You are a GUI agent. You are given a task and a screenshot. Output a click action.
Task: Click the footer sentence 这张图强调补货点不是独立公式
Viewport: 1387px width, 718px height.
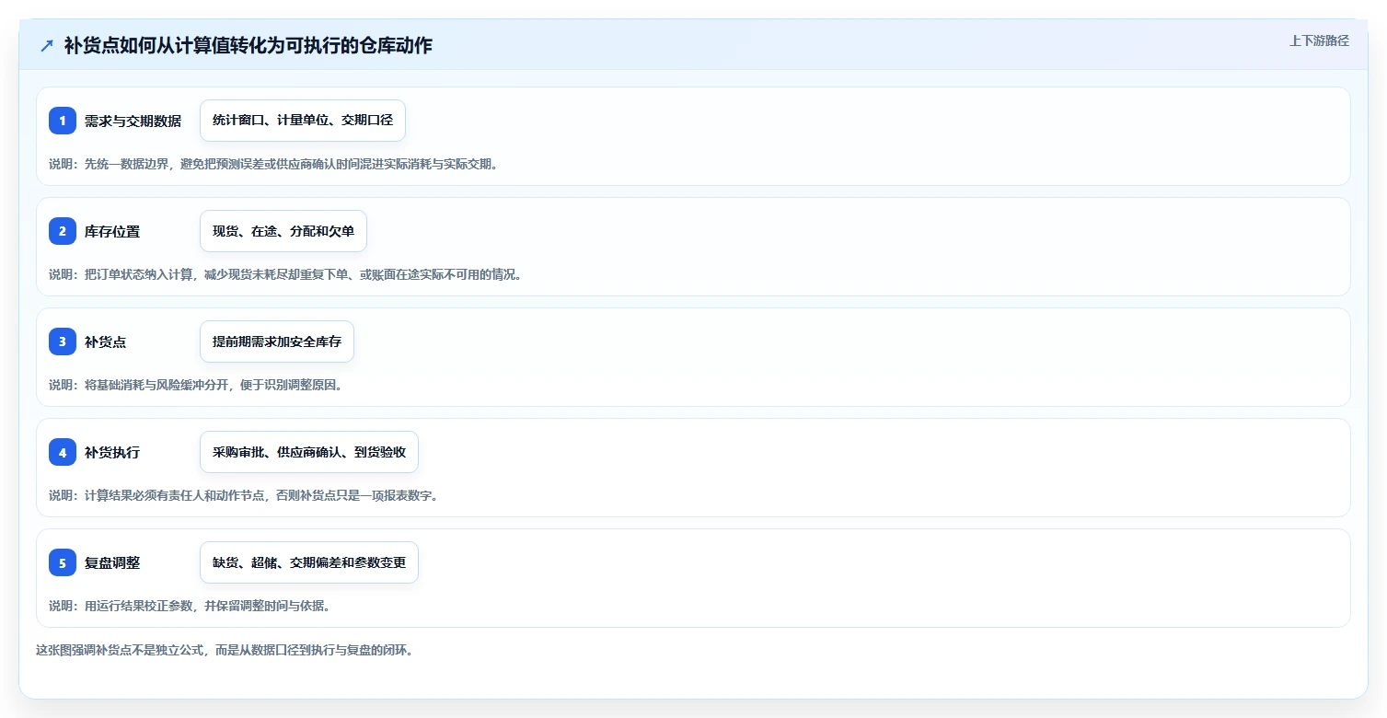[x=225, y=650]
